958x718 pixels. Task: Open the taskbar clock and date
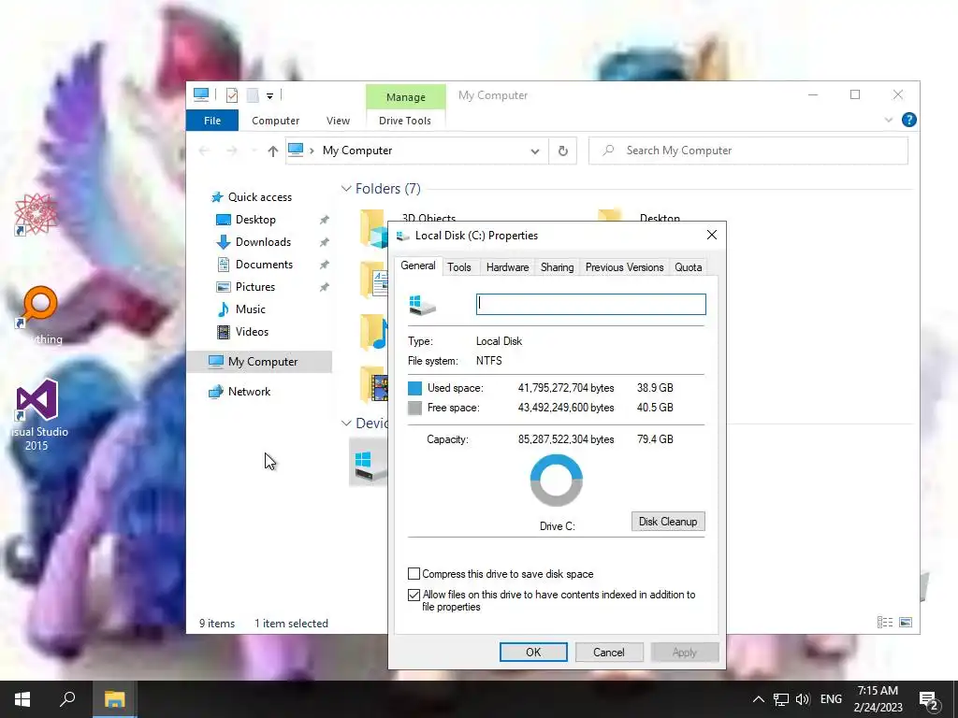[878, 699]
